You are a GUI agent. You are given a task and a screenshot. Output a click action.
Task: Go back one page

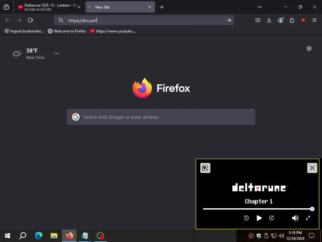coord(8,20)
